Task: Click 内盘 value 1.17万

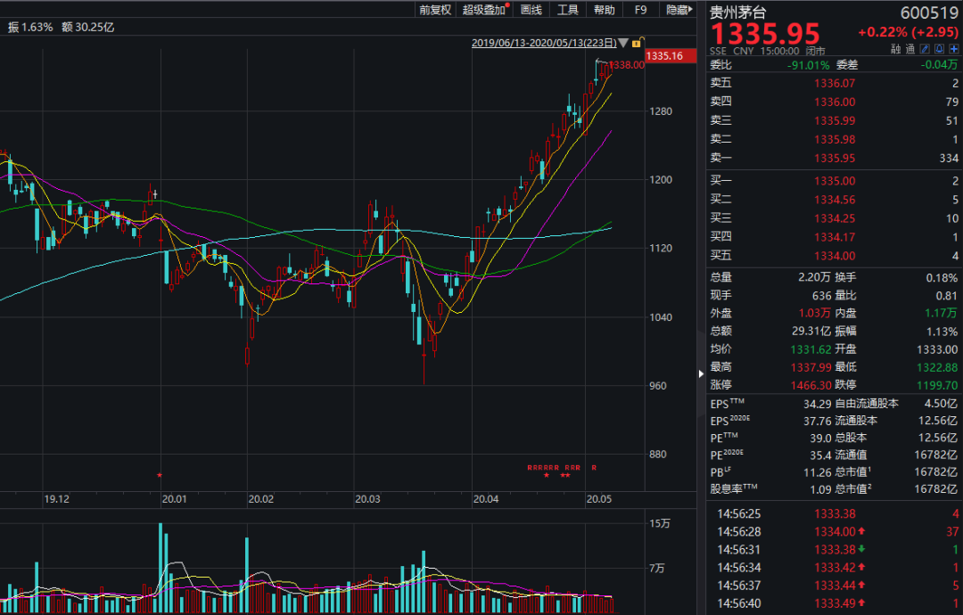Action: [942, 313]
